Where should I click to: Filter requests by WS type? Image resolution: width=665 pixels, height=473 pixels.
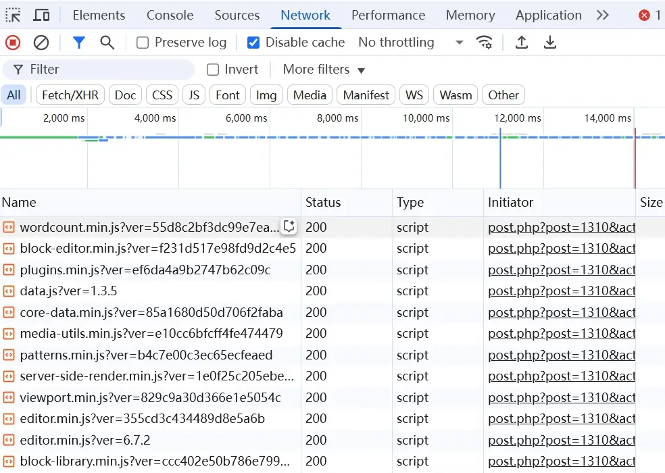click(x=414, y=95)
